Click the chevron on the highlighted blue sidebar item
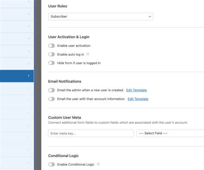The width and height of the screenshot is (204, 170). point(29,76)
